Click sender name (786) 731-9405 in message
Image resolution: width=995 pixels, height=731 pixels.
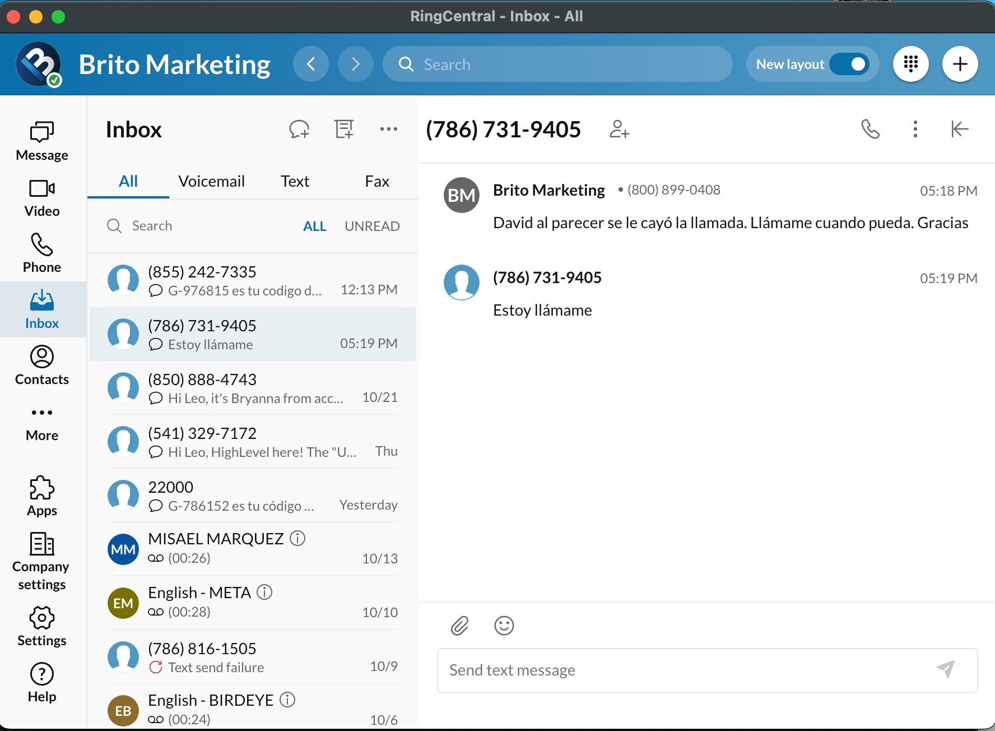(547, 277)
